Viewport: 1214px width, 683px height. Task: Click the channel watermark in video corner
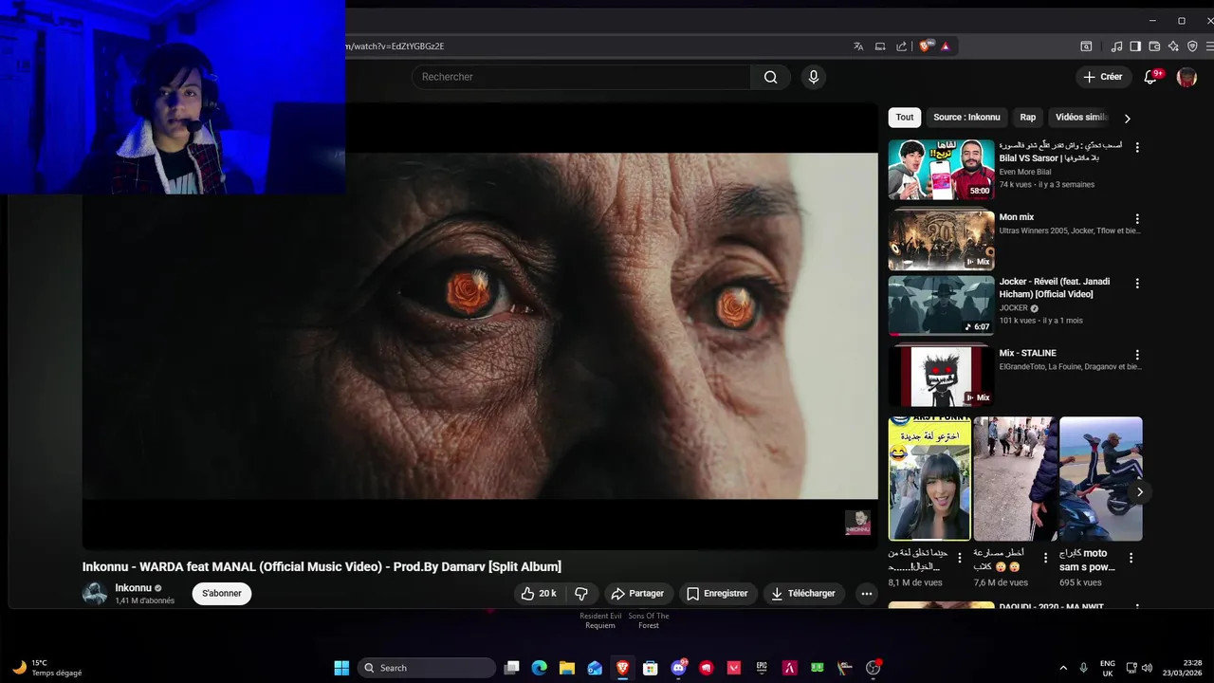pyautogui.click(x=857, y=523)
